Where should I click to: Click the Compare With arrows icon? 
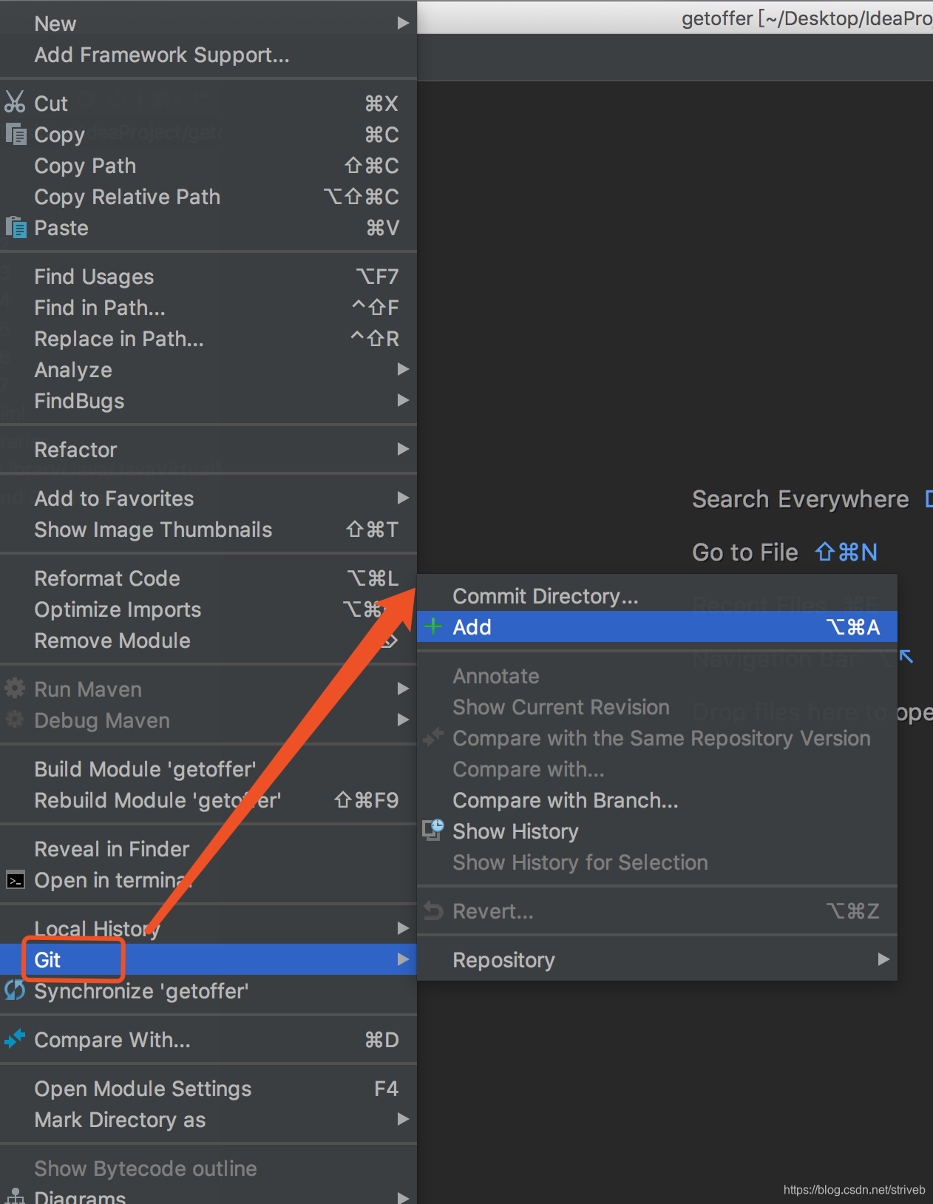[15, 1038]
